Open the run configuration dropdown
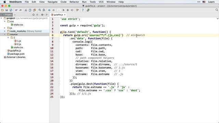The width and height of the screenshot is (219, 123). pos(59,10)
